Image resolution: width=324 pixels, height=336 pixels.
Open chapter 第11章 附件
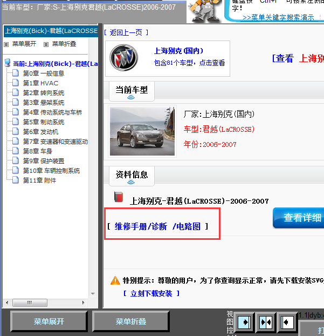click(x=39, y=180)
